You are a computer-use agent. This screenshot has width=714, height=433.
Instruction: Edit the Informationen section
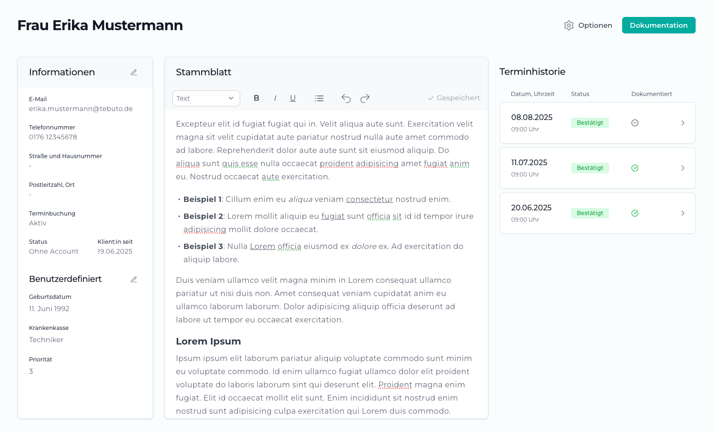pos(134,72)
